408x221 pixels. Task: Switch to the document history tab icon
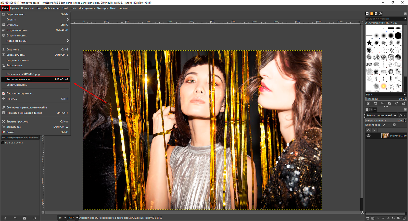(x=380, y=14)
